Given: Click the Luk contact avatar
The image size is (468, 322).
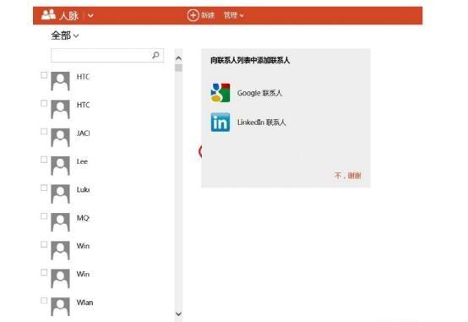Looking at the screenshot, I should point(60,194).
